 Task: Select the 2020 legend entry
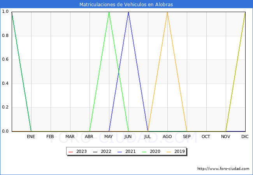151,152
